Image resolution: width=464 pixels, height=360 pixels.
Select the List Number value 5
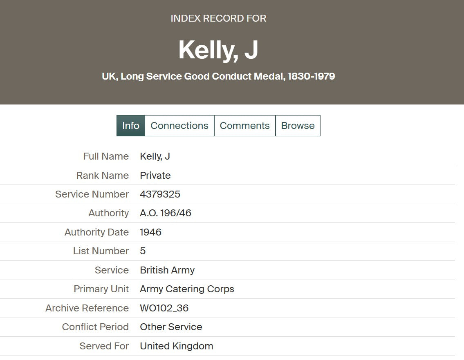tap(143, 251)
